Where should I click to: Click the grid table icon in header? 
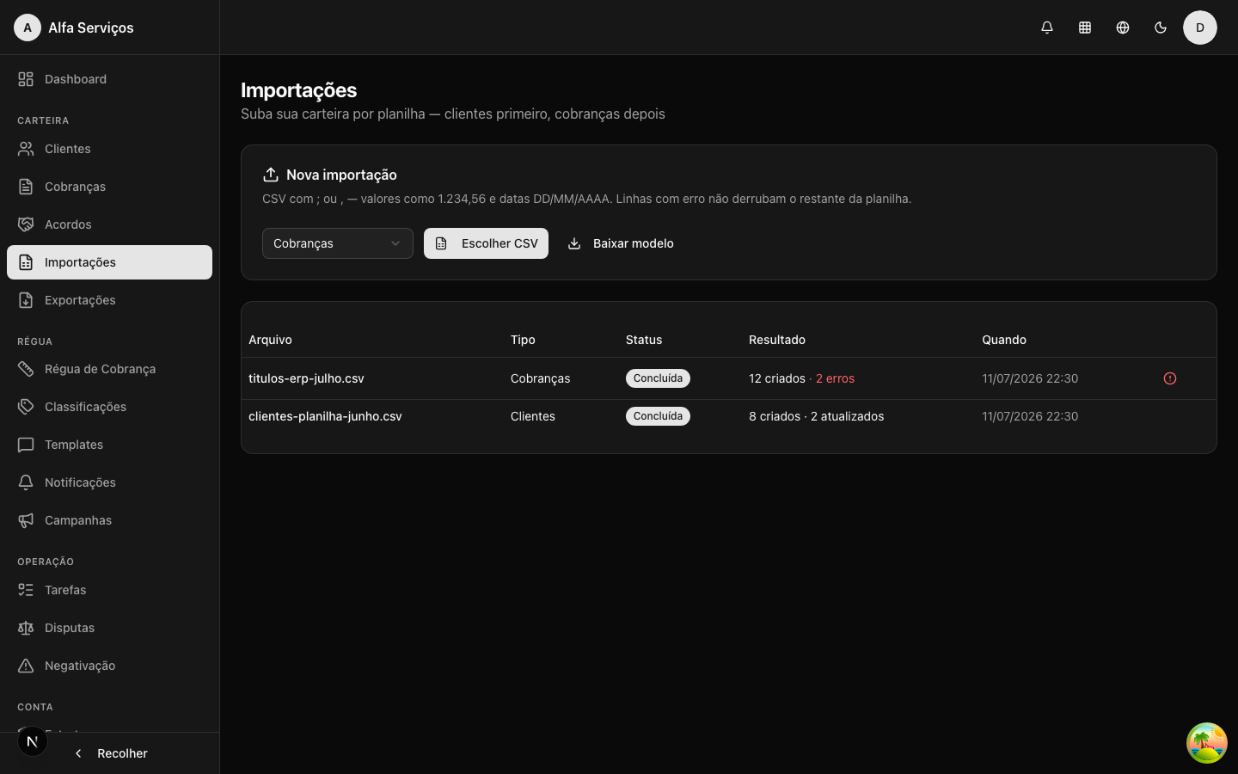coord(1085,28)
